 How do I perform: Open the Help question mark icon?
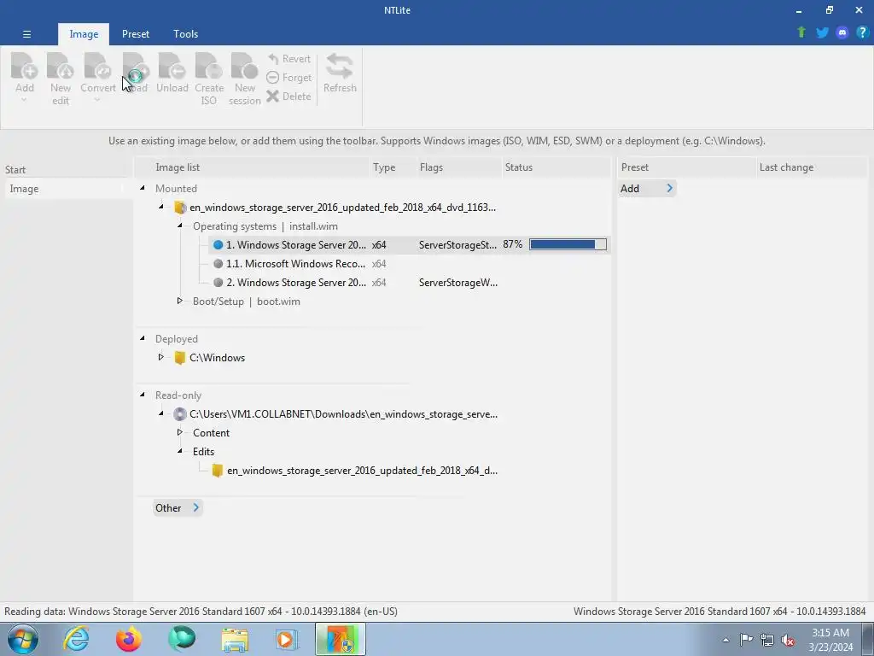coord(862,32)
